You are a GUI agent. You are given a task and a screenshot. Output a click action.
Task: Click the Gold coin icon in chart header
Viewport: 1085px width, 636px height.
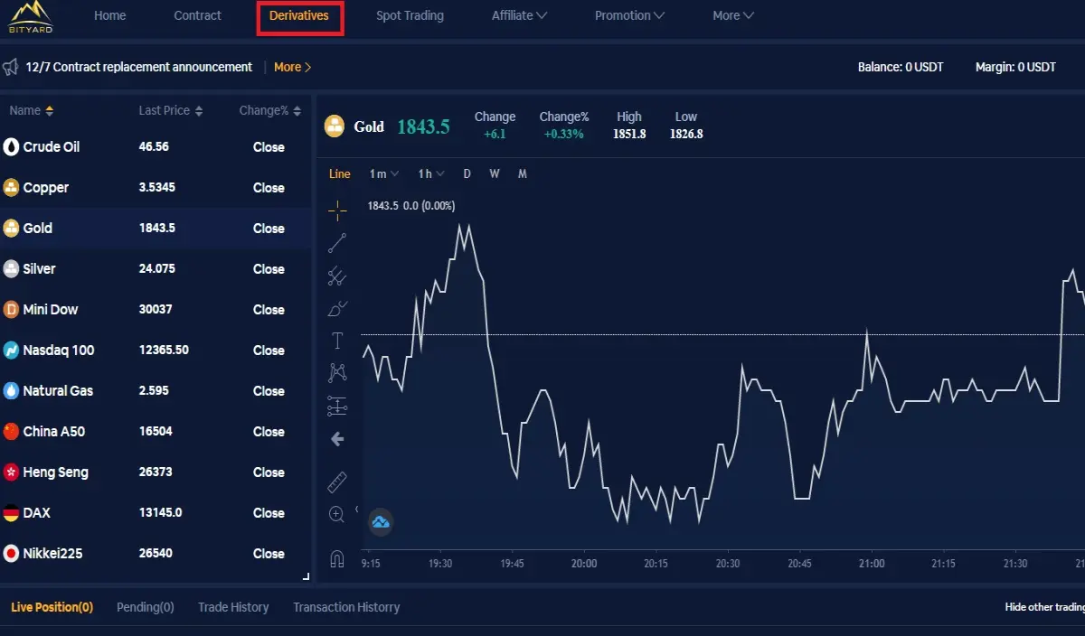pos(335,126)
